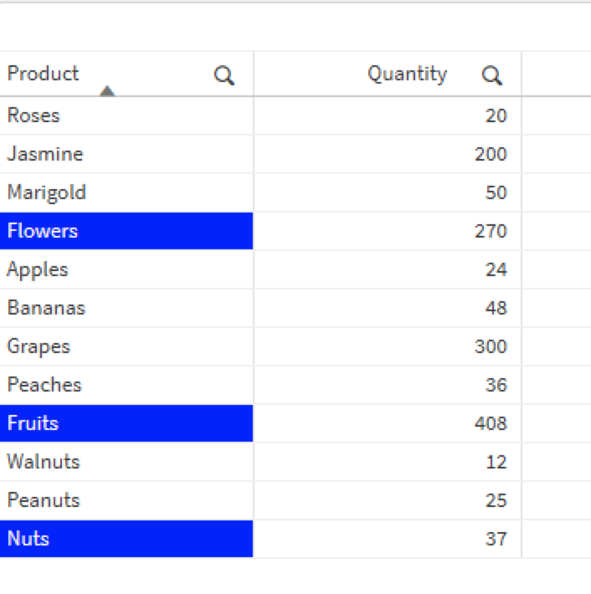This screenshot has width=591, height=594.
Task: Select the Nuts highlighted row
Action: 126,539
